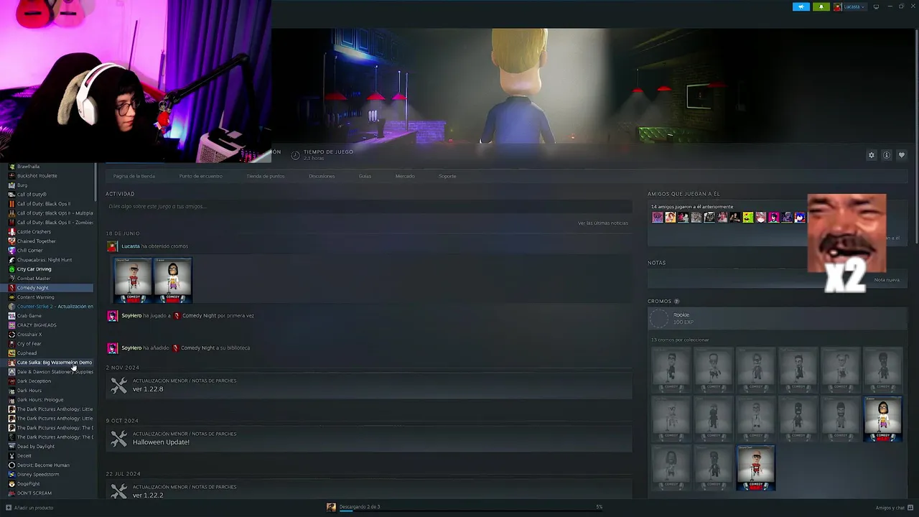Select DON'T SCREAM in library list
This screenshot has height=517, width=919.
[34, 493]
